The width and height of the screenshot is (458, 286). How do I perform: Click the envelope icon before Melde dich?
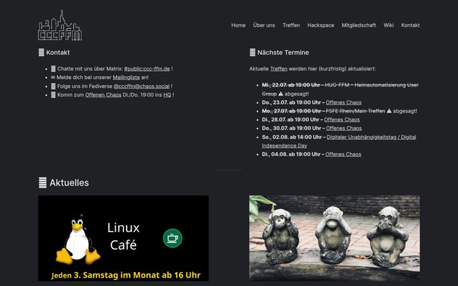(53, 78)
